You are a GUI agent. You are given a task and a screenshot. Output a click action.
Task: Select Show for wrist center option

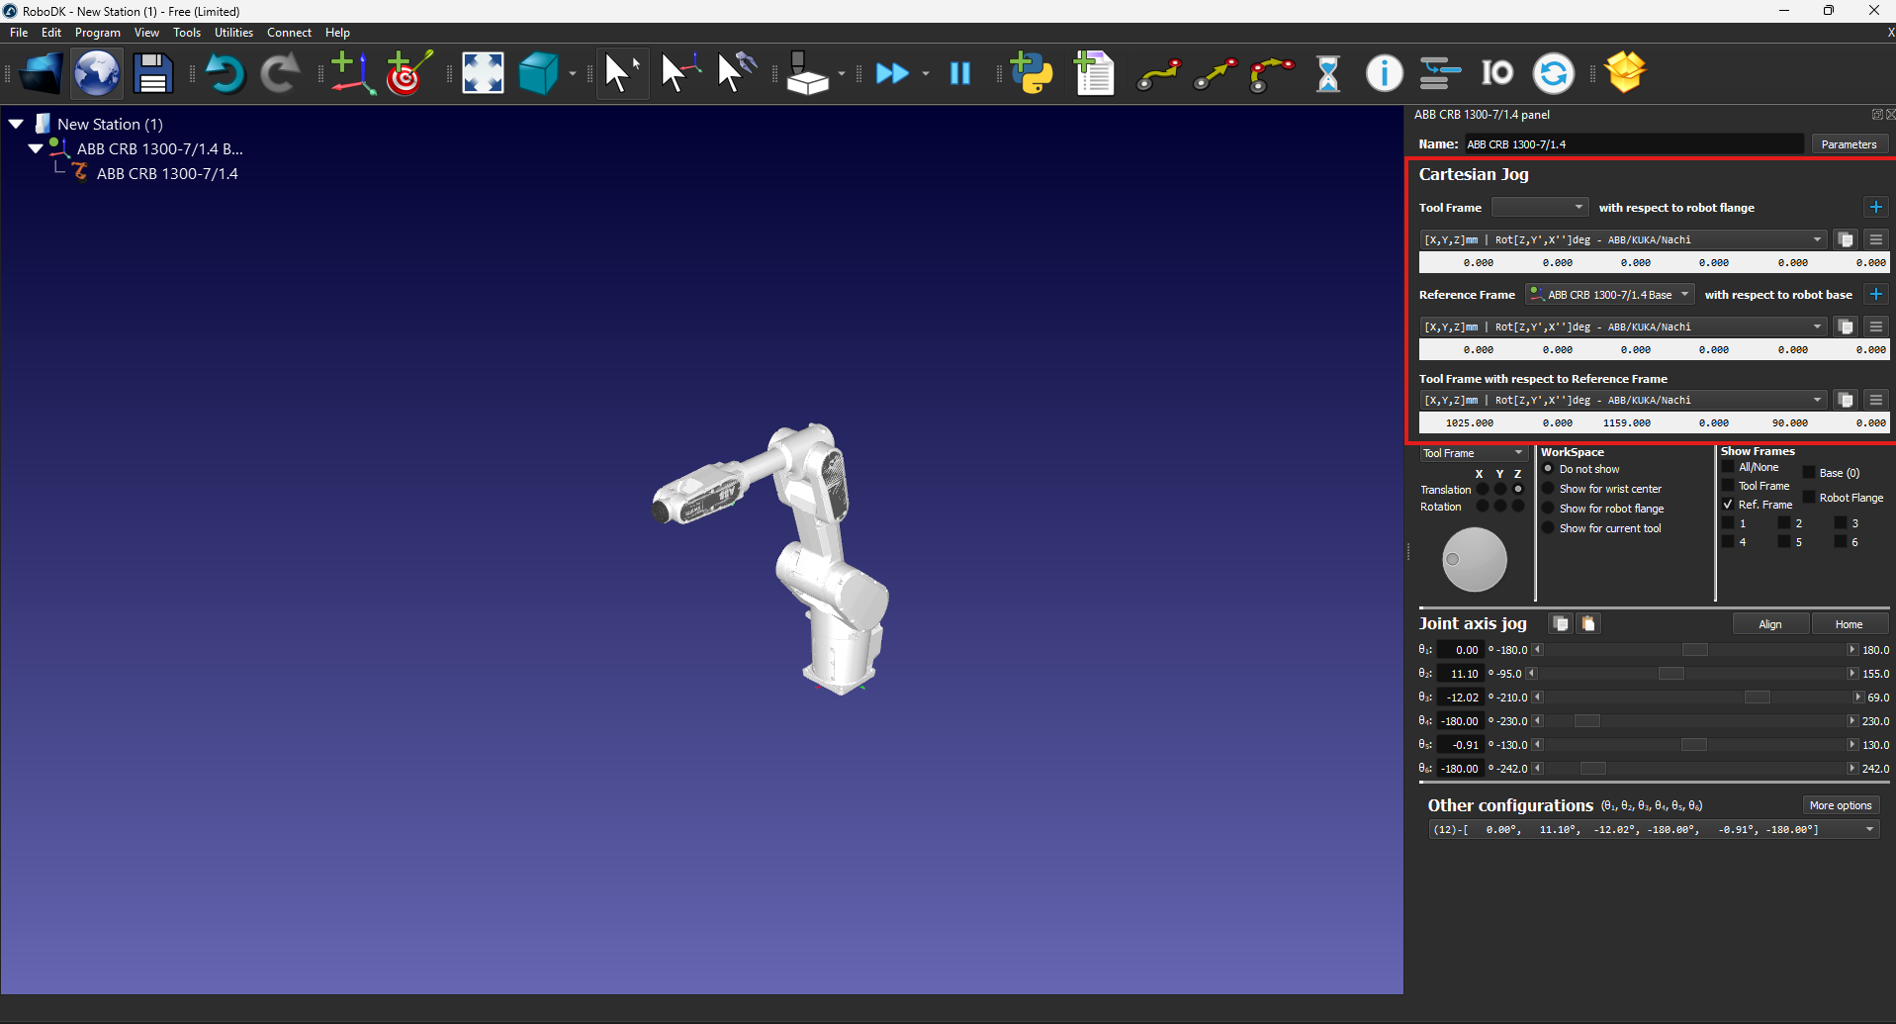[x=1549, y=489]
